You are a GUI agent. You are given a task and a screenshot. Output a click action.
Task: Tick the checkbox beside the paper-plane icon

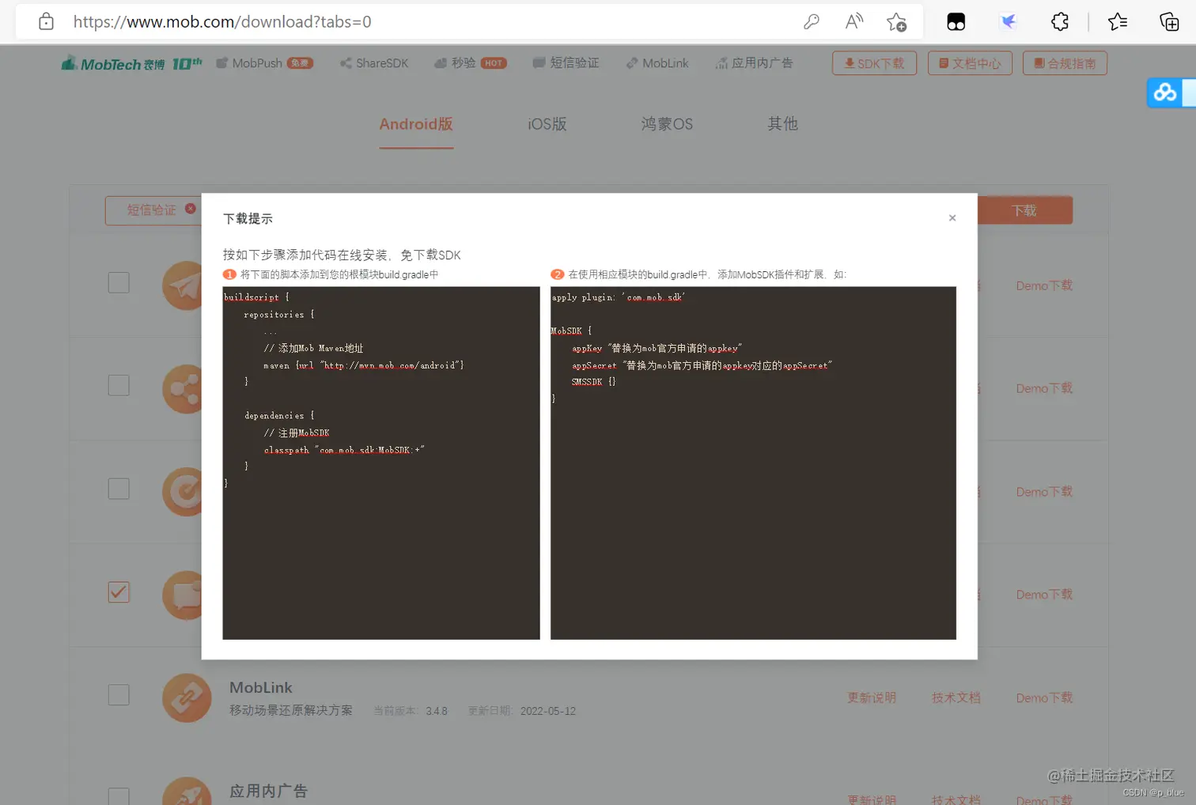[119, 282]
